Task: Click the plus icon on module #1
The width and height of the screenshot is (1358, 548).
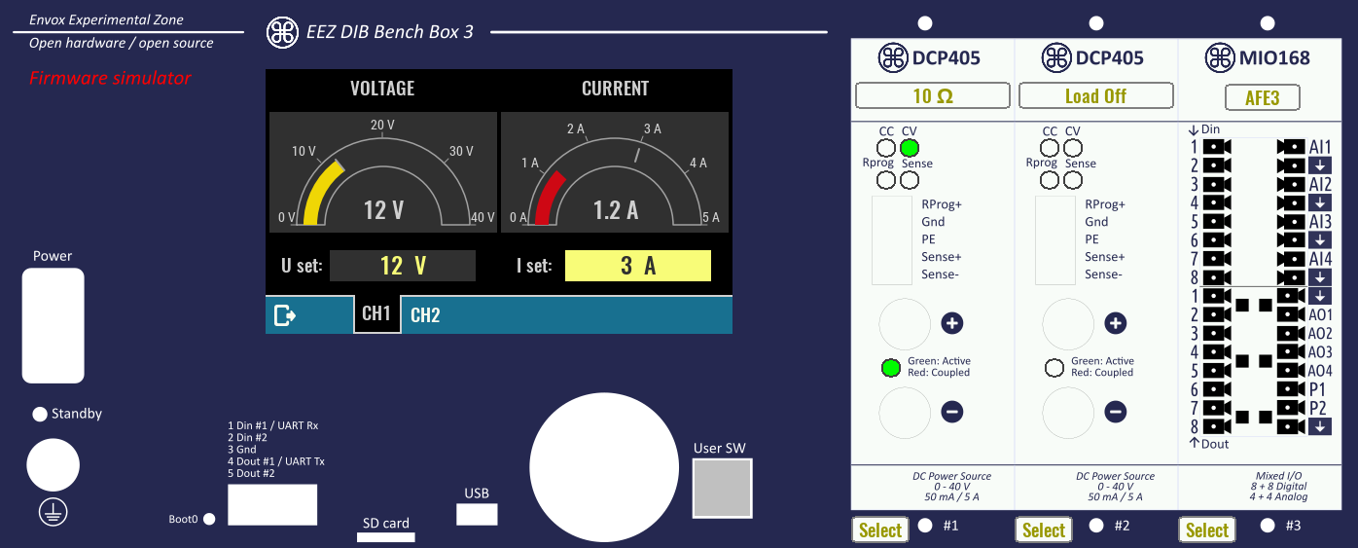Action: pos(952,323)
